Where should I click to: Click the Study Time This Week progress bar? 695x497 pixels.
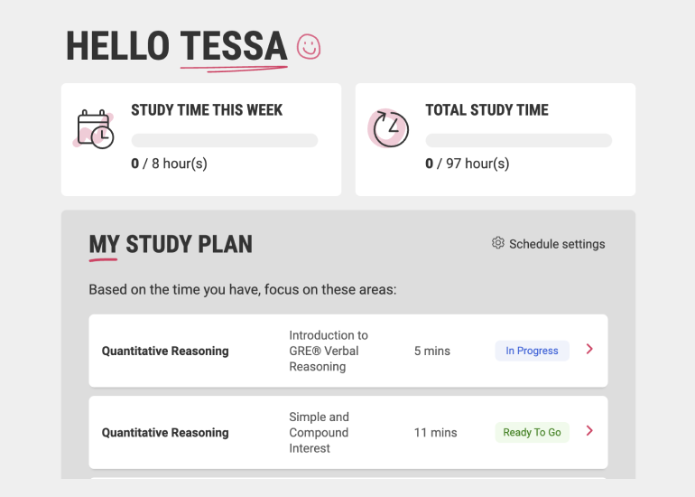coord(225,140)
